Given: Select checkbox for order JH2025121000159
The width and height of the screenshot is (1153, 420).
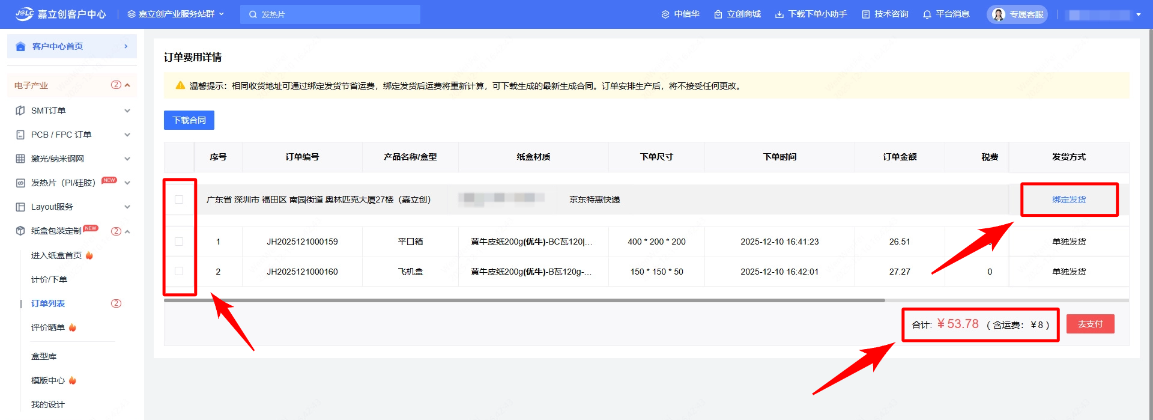Looking at the screenshot, I should [179, 242].
